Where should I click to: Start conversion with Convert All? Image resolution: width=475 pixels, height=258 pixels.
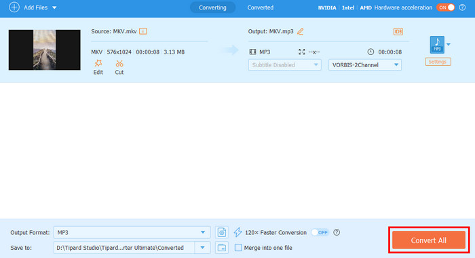coord(429,240)
